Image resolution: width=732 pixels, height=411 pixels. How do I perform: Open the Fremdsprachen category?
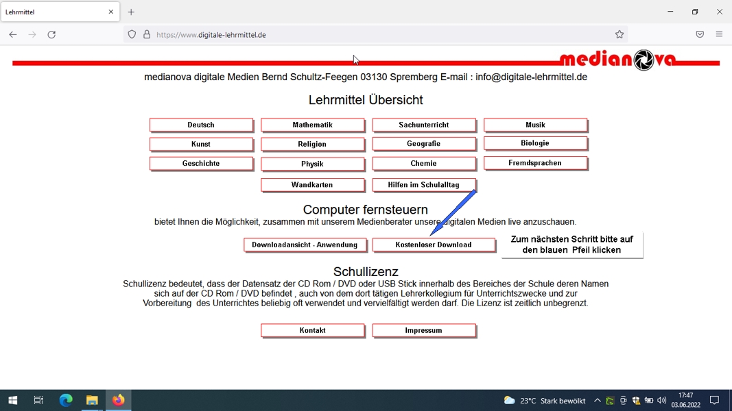(535, 163)
